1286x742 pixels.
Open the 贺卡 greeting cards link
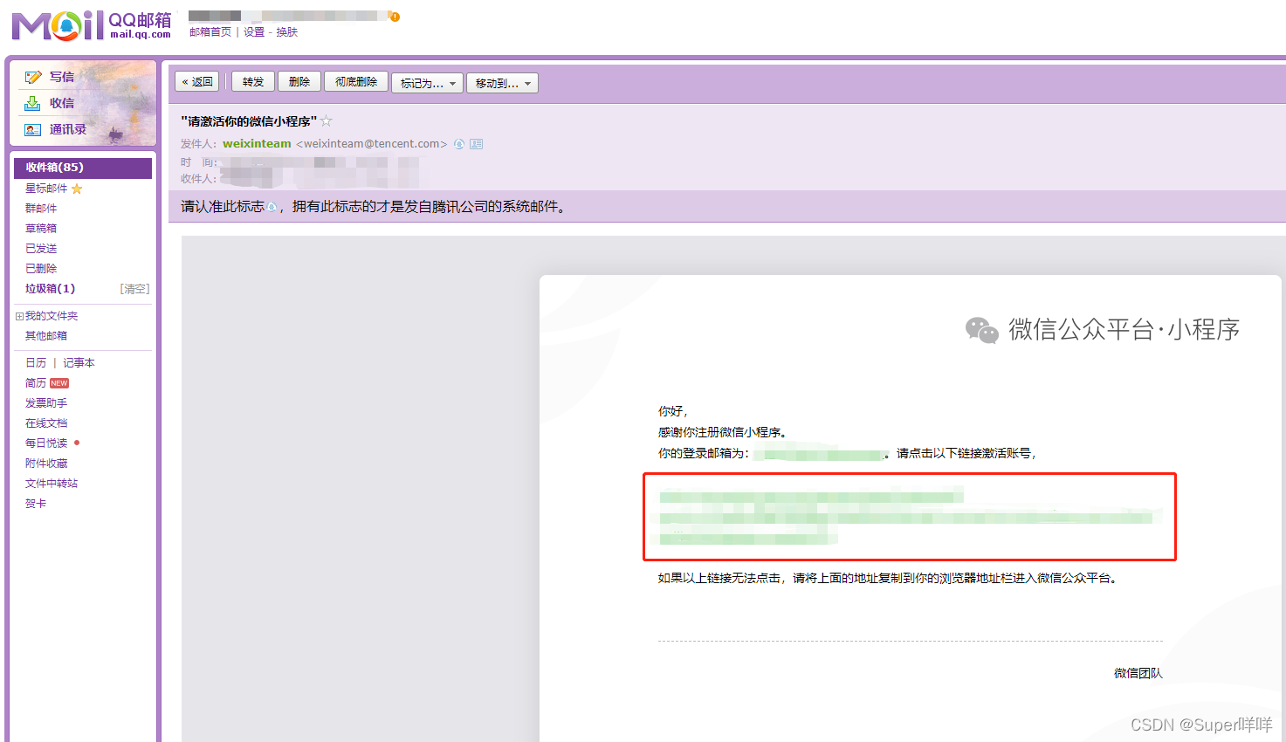[x=36, y=504]
